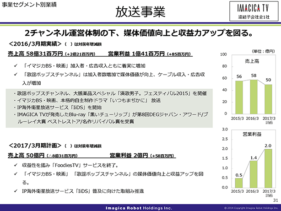Click the text (△8億31百万円)
Image resolution: width=281 pixels, height=211 pixels.
pos(62,156)
